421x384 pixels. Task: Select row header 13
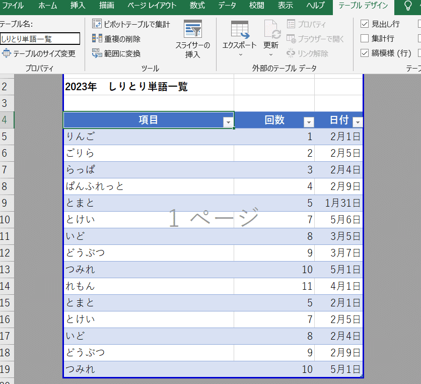tap(7, 269)
